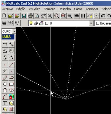Select the Rectangle drawing tool
111x114 pixels.
coord(11,84)
